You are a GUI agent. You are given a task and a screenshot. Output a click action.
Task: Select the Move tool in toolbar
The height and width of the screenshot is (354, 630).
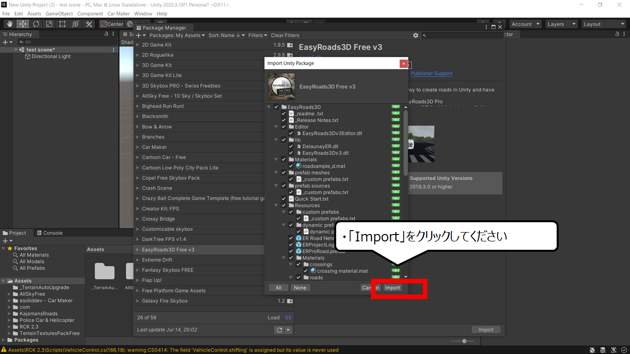[23, 24]
